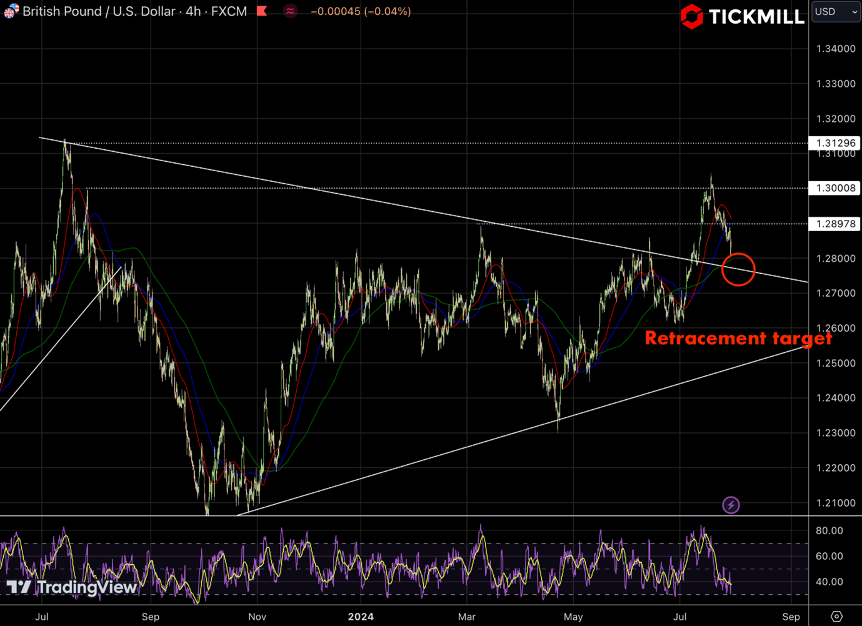Click the 1.33000 price axis label
The image size is (862, 626).
coord(836,84)
